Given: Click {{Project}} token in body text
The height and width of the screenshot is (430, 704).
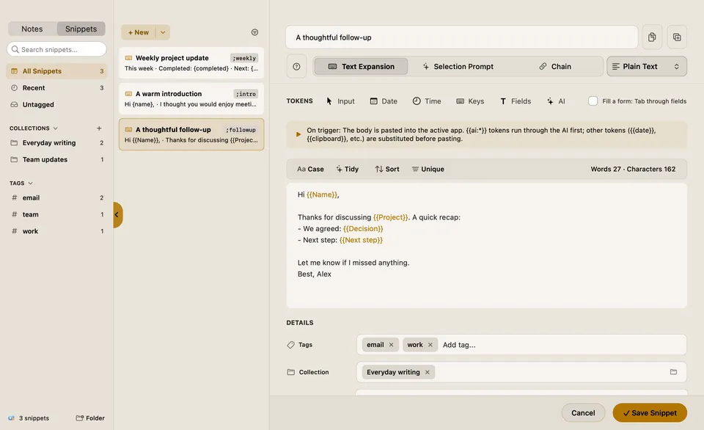Looking at the screenshot, I should click(391, 217).
